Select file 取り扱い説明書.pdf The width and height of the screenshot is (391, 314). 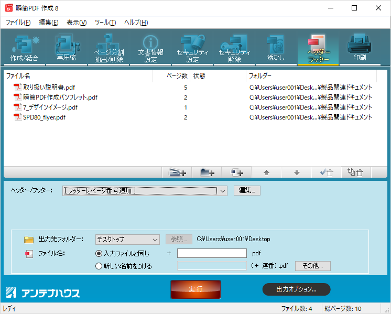click(49, 88)
